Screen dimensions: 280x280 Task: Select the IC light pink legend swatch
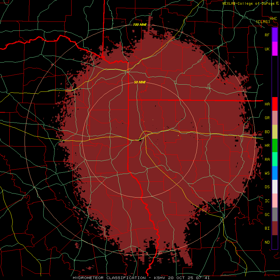point(275,201)
